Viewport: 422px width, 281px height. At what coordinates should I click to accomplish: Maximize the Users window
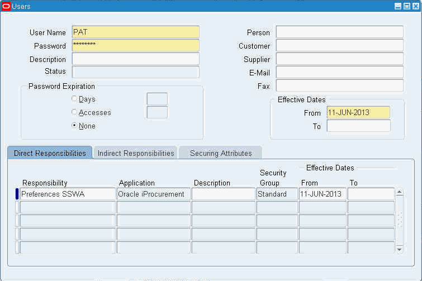coord(406,6)
